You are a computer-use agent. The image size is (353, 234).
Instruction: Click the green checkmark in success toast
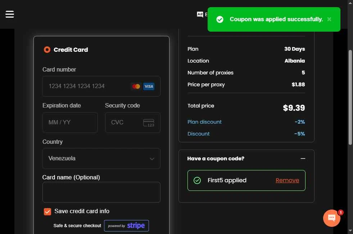(x=220, y=19)
